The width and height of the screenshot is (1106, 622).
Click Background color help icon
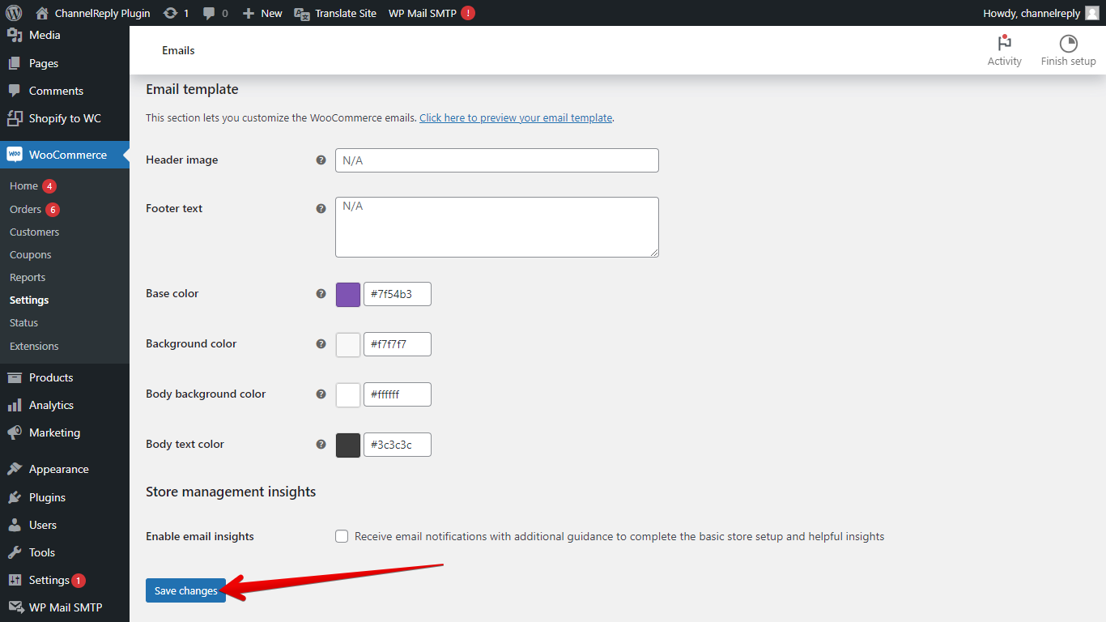pyautogui.click(x=321, y=344)
